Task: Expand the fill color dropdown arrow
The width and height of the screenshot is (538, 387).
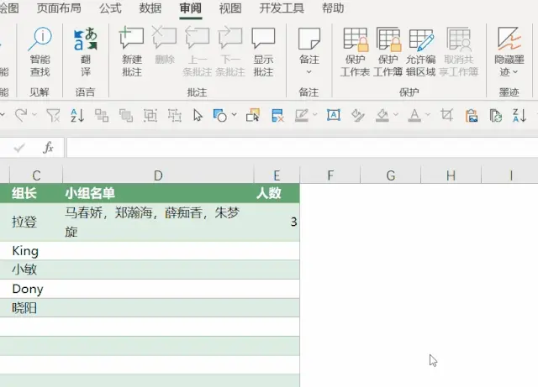Action: (396, 114)
